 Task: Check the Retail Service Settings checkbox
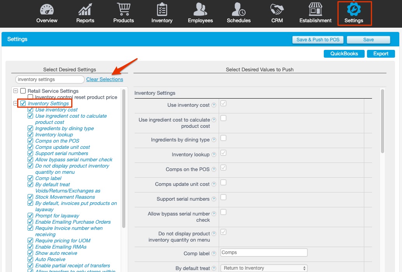23,91
